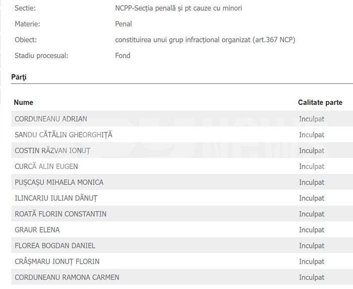Click the Materie value Penal
The image size is (353, 289).
coord(124,24)
